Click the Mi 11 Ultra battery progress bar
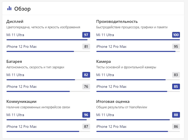The width and height of the screenshot is (188, 140). 48,80
